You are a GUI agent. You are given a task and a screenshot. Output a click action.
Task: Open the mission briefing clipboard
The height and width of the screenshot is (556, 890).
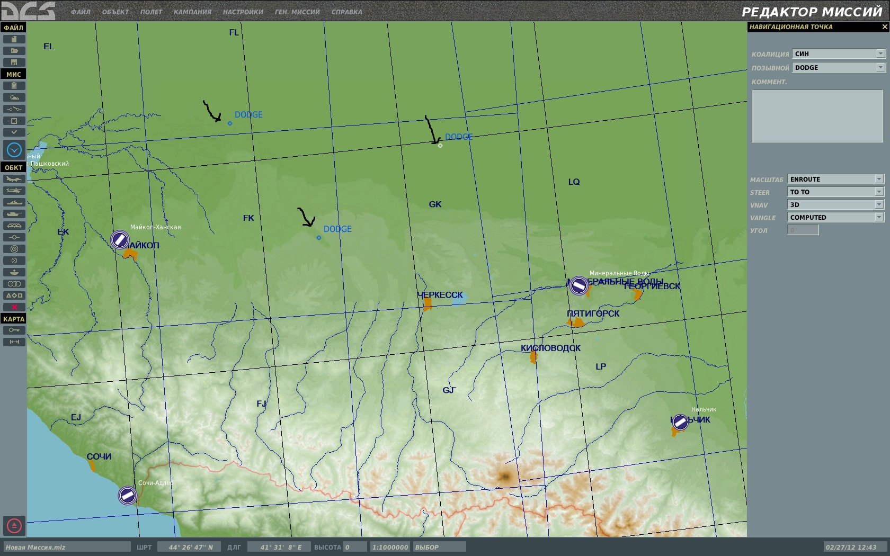pyautogui.click(x=14, y=86)
